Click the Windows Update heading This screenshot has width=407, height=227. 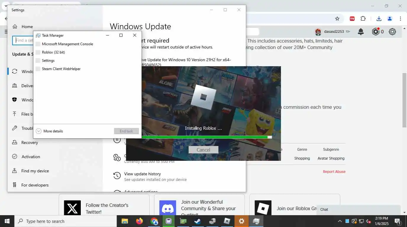(140, 27)
